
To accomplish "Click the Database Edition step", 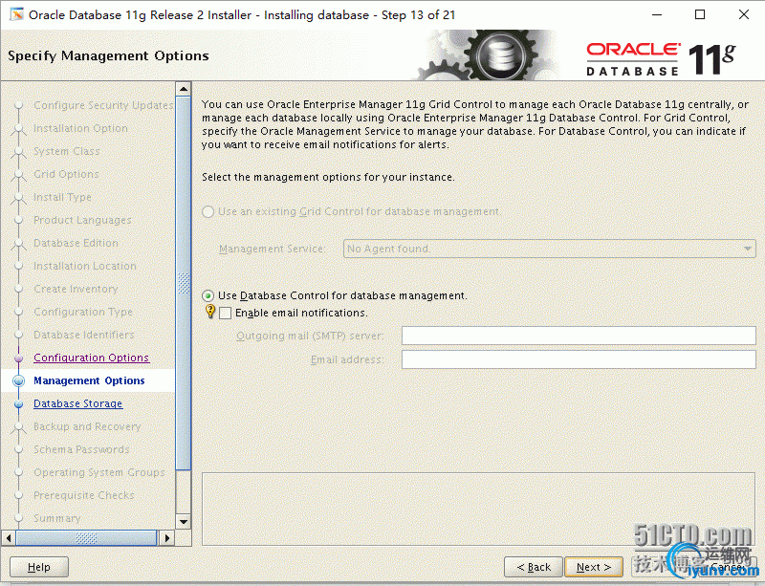I will tap(76, 243).
